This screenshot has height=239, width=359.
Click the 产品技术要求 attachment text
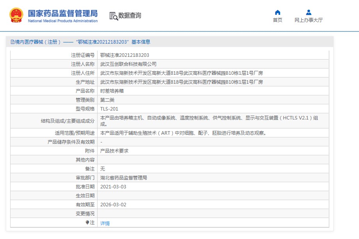tap(114, 151)
